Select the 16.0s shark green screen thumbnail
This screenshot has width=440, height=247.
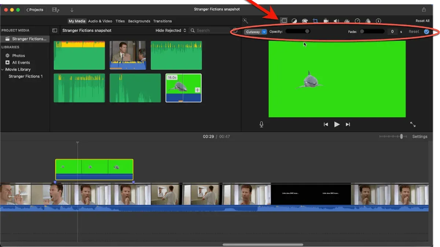(183, 88)
